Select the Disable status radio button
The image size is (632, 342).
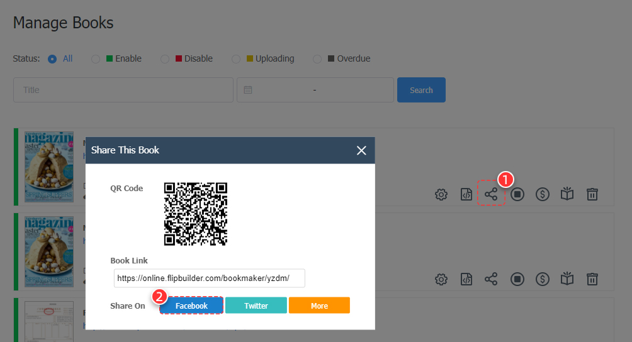pos(165,59)
